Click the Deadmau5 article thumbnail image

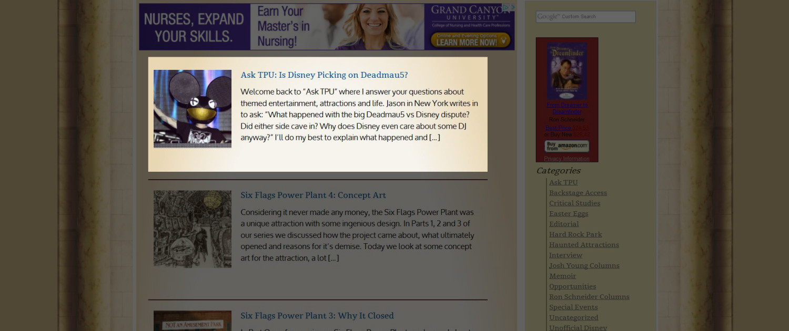pos(193,109)
